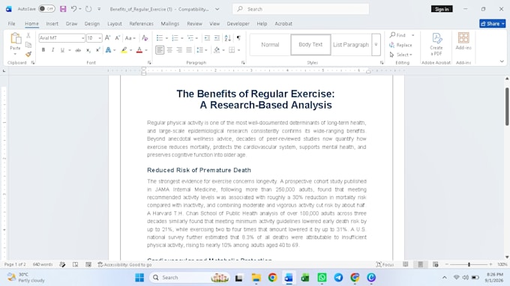
Task: Expand numbering list dropdown arrow
Action: click(181, 38)
